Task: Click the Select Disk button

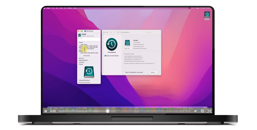Action: click(x=127, y=48)
